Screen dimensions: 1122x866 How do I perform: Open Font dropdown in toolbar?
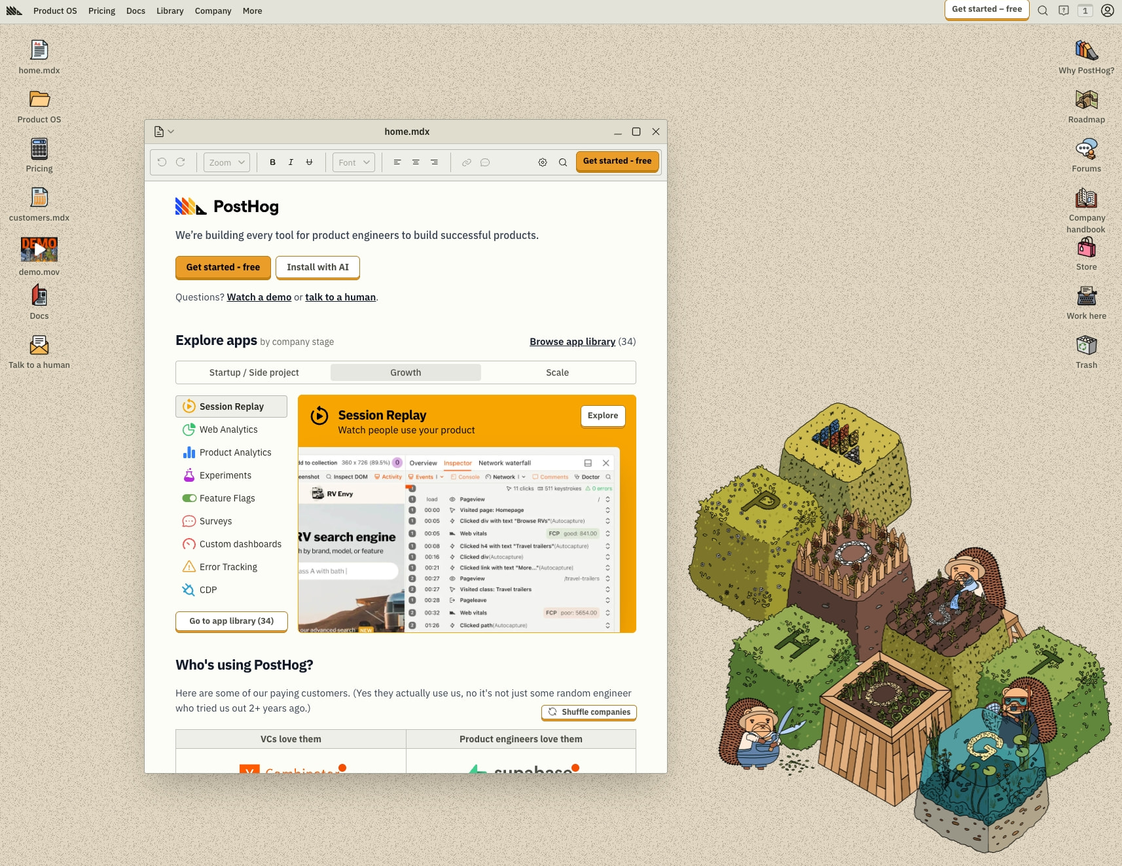click(x=354, y=162)
